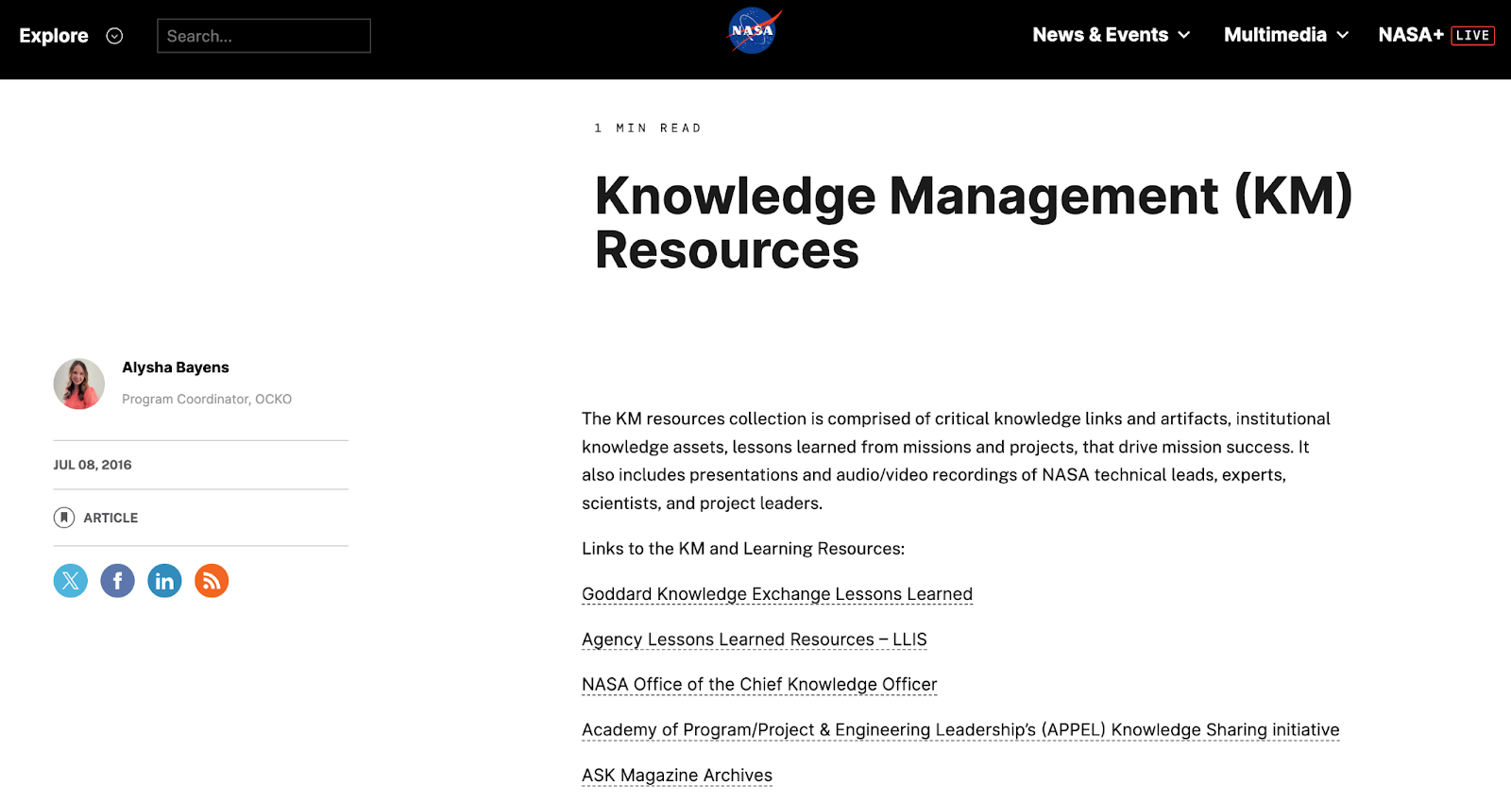Share article on LinkedIn

(164, 581)
